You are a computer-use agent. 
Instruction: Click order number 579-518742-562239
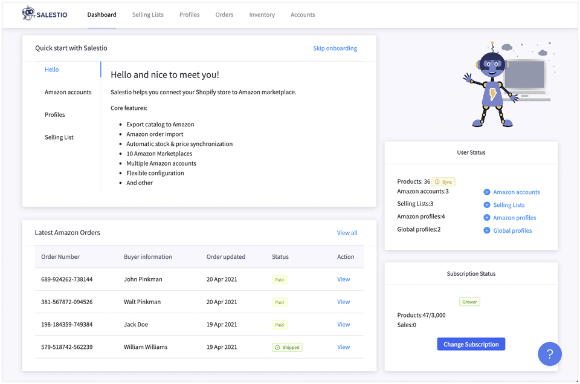[67, 347]
